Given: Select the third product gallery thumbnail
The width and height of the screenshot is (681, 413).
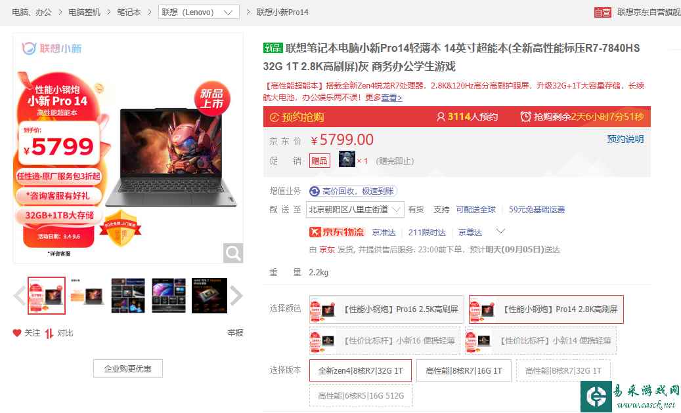Looking at the screenshot, I should (127, 296).
